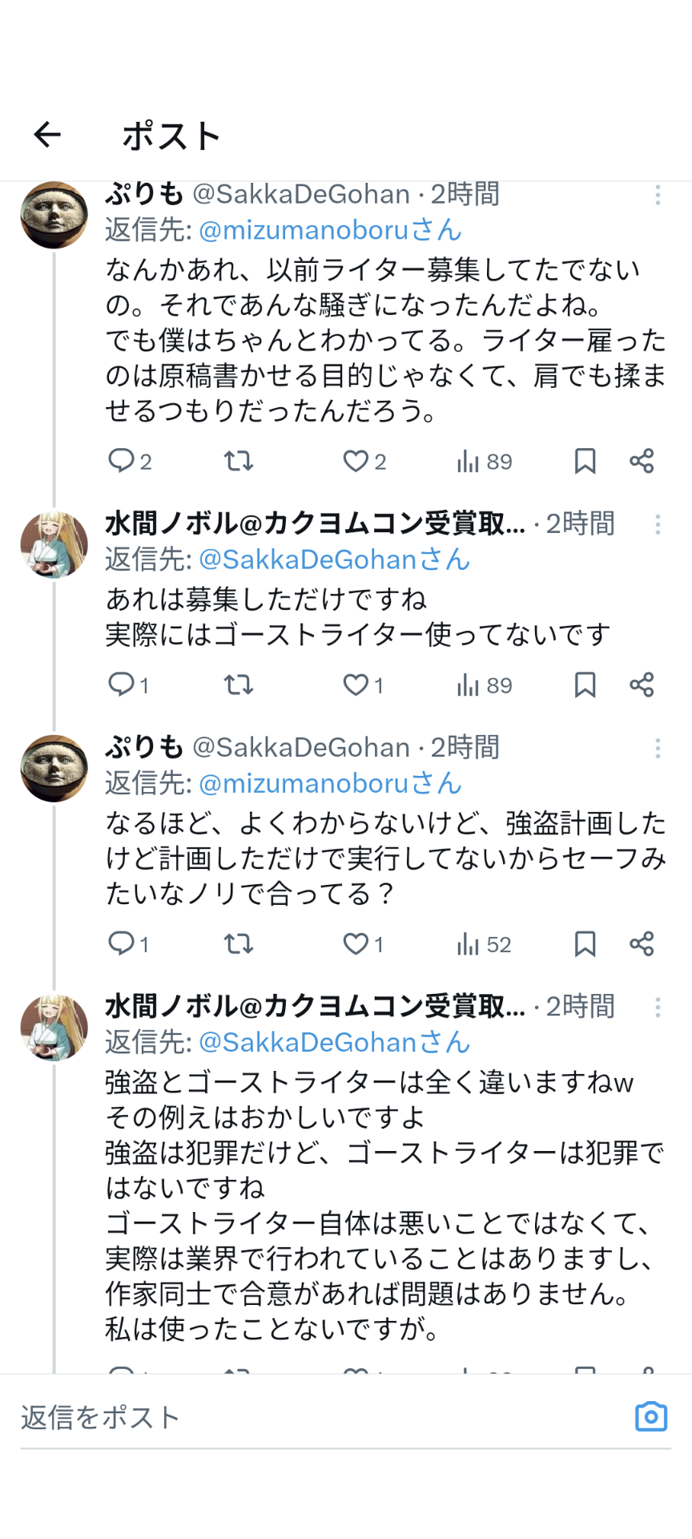Open the camera icon in the reply bar

[x=650, y=1416]
